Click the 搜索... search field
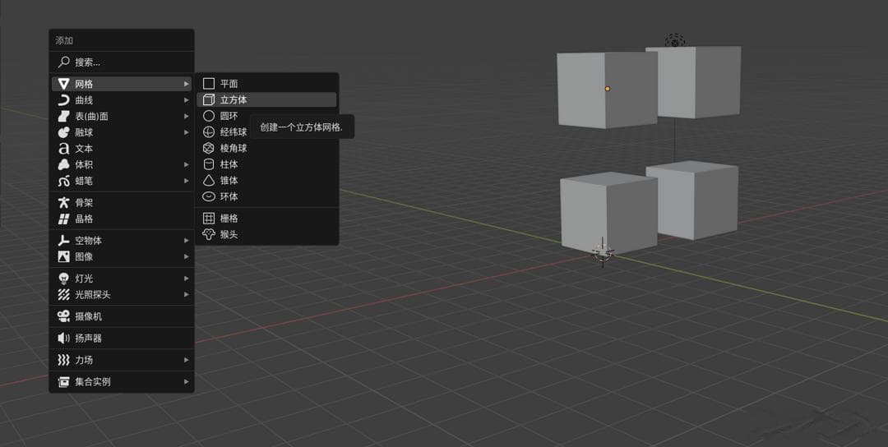The width and height of the screenshot is (888, 447). (122, 62)
